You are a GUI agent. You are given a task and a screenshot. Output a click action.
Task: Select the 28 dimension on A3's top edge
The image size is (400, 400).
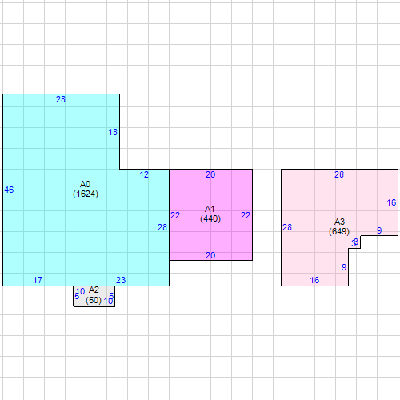(339, 174)
